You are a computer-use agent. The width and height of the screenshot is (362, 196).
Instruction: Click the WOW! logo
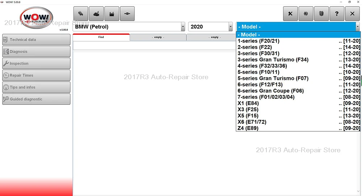pyautogui.click(x=36, y=17)
